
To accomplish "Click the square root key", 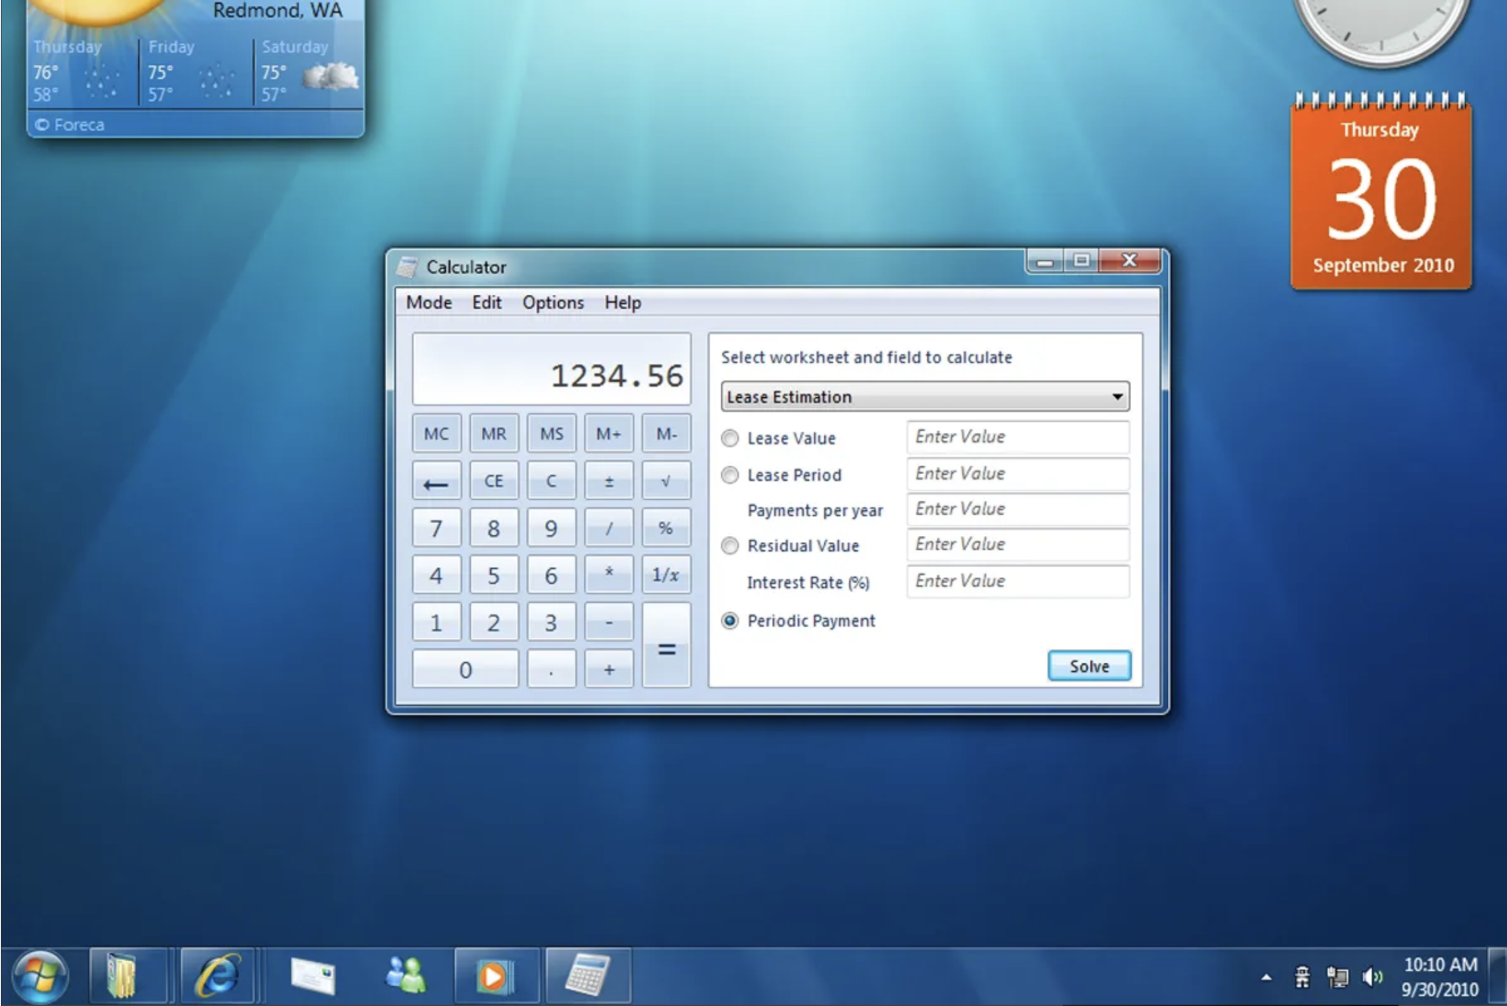I will click(x=666, y=481).
